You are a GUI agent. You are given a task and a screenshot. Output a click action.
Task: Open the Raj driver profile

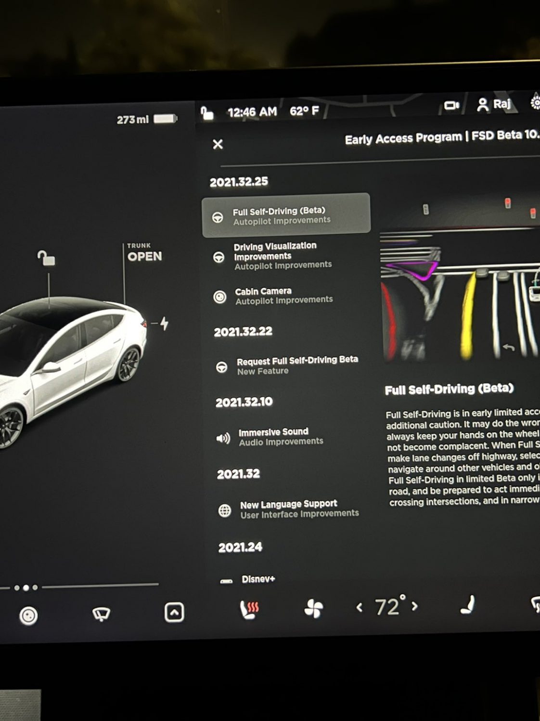pyautogui.click(x=494, y=104)
